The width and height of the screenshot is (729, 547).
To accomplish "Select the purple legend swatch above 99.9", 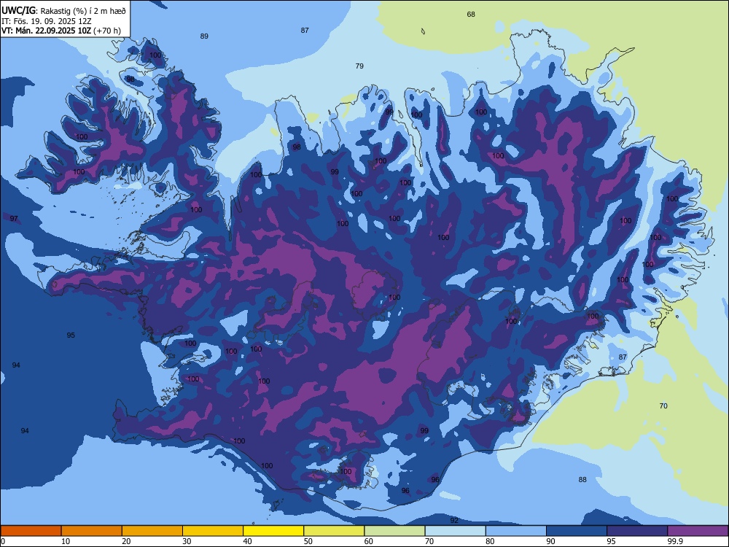I will 698,531.
